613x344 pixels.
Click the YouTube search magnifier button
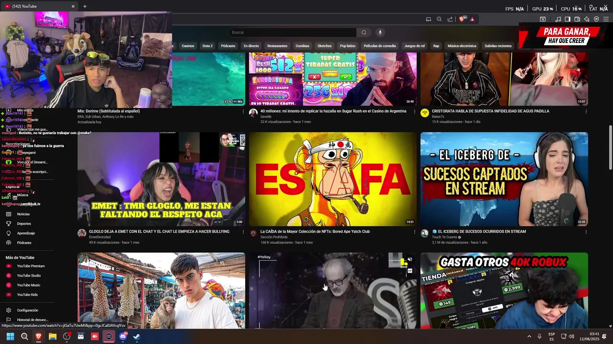click(x=364, y=32)
